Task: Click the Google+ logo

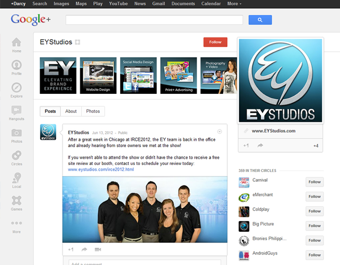Action: pyautogui.click(x=31, y=19)
